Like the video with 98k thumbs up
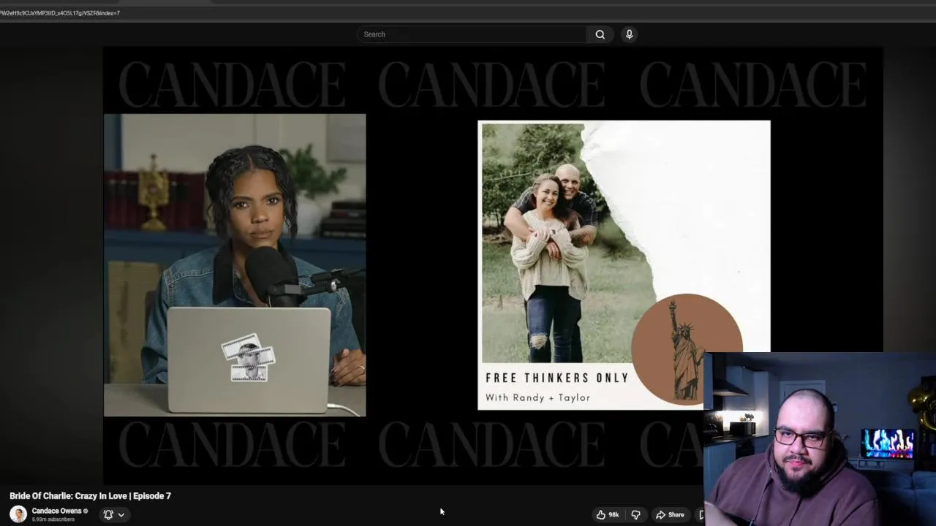 608,514
